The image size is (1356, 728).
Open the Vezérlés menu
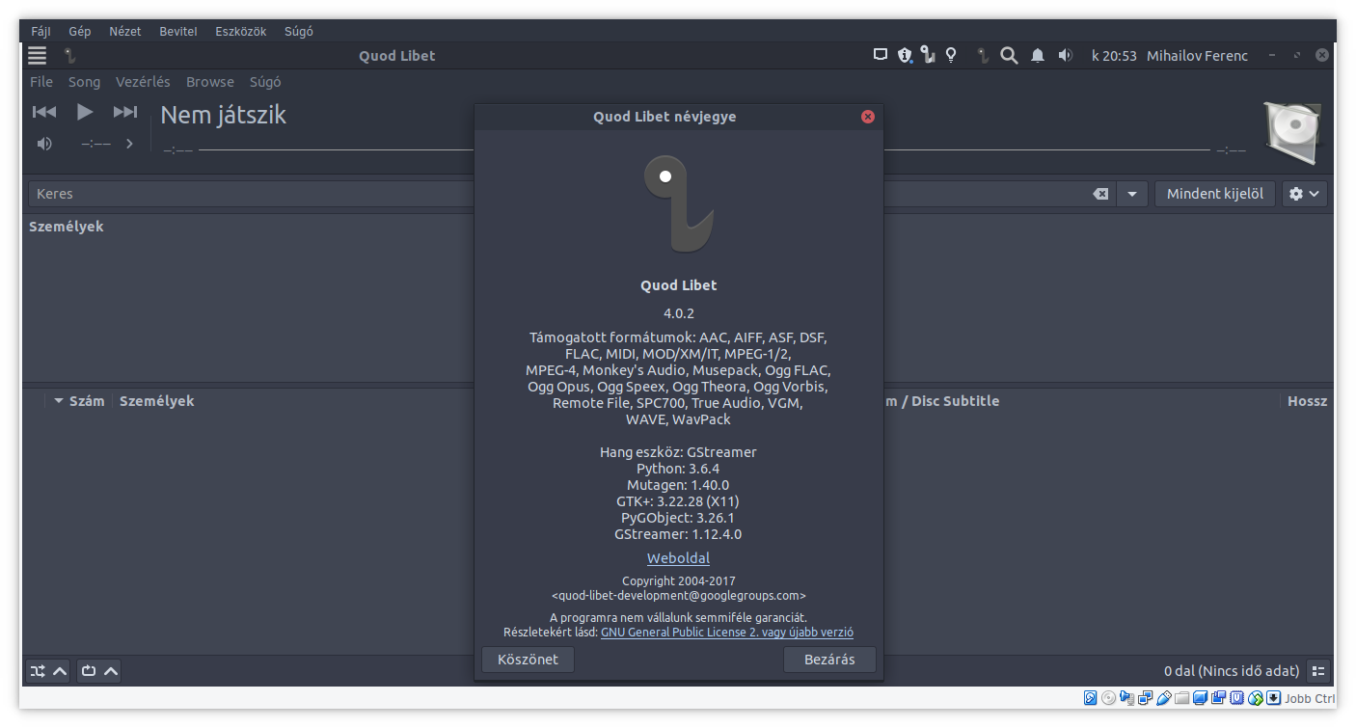click(143, 82)
